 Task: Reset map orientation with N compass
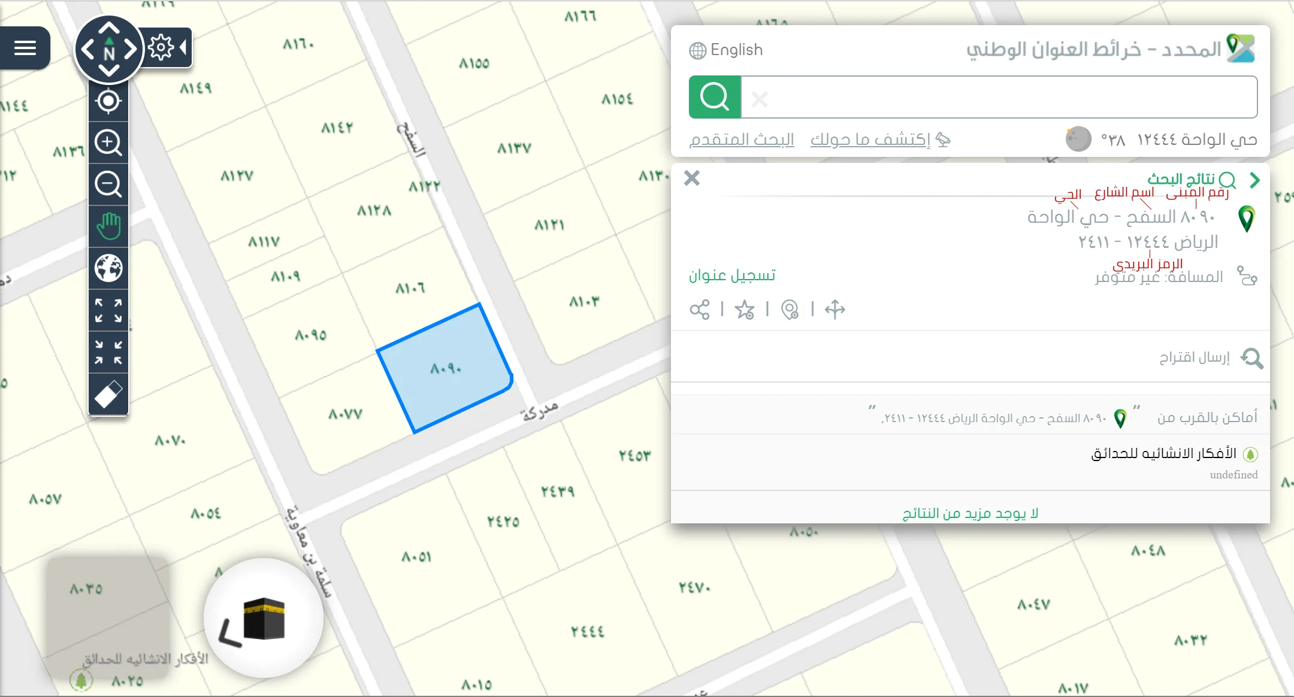[108, 50]
